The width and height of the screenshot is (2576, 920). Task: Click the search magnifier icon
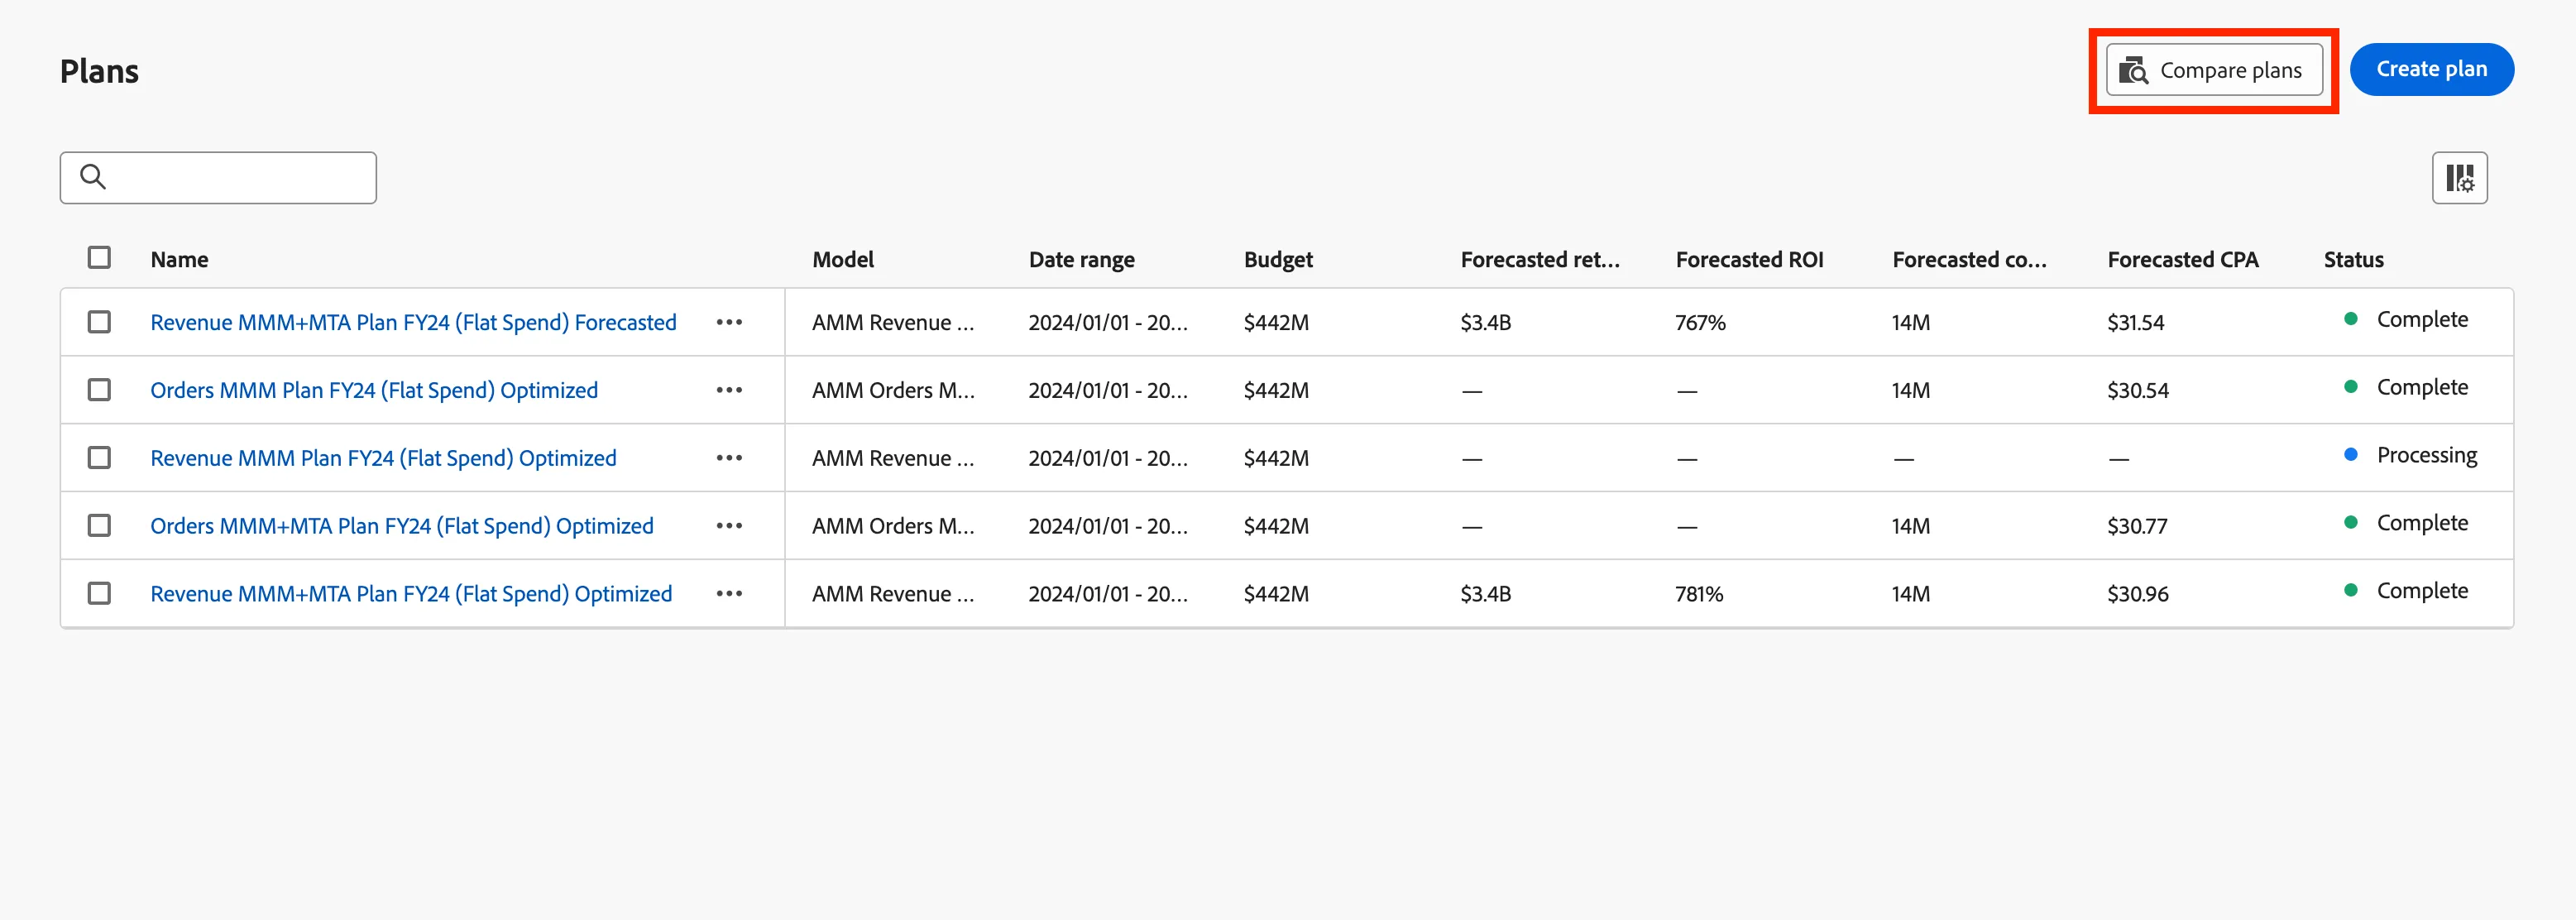93,177
